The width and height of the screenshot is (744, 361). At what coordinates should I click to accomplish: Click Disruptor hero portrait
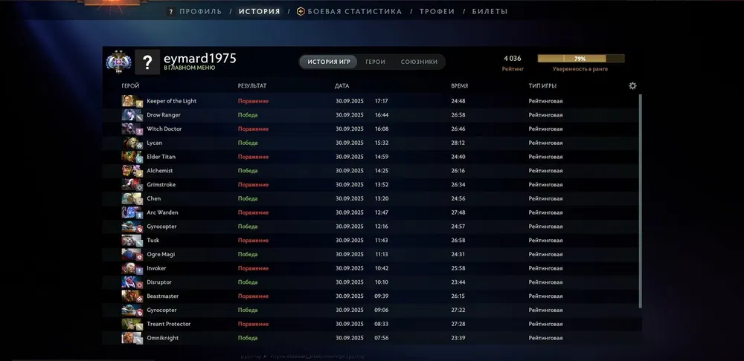pos(132,282)
